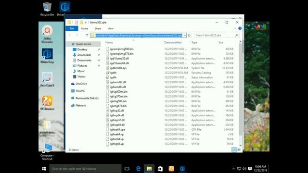This screenshot has height=173, width=308.
Task: Expand the ribbon with the chevron
Action: 235,28
